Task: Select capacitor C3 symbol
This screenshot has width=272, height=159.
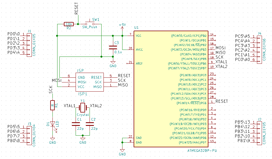Action: click(x=113, y=47)
